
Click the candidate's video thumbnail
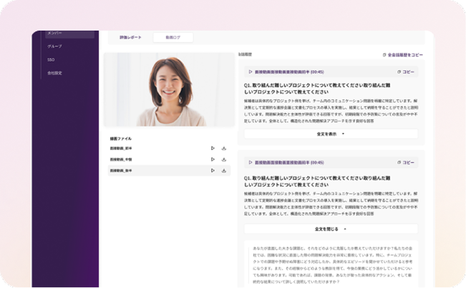pos(169,90)
